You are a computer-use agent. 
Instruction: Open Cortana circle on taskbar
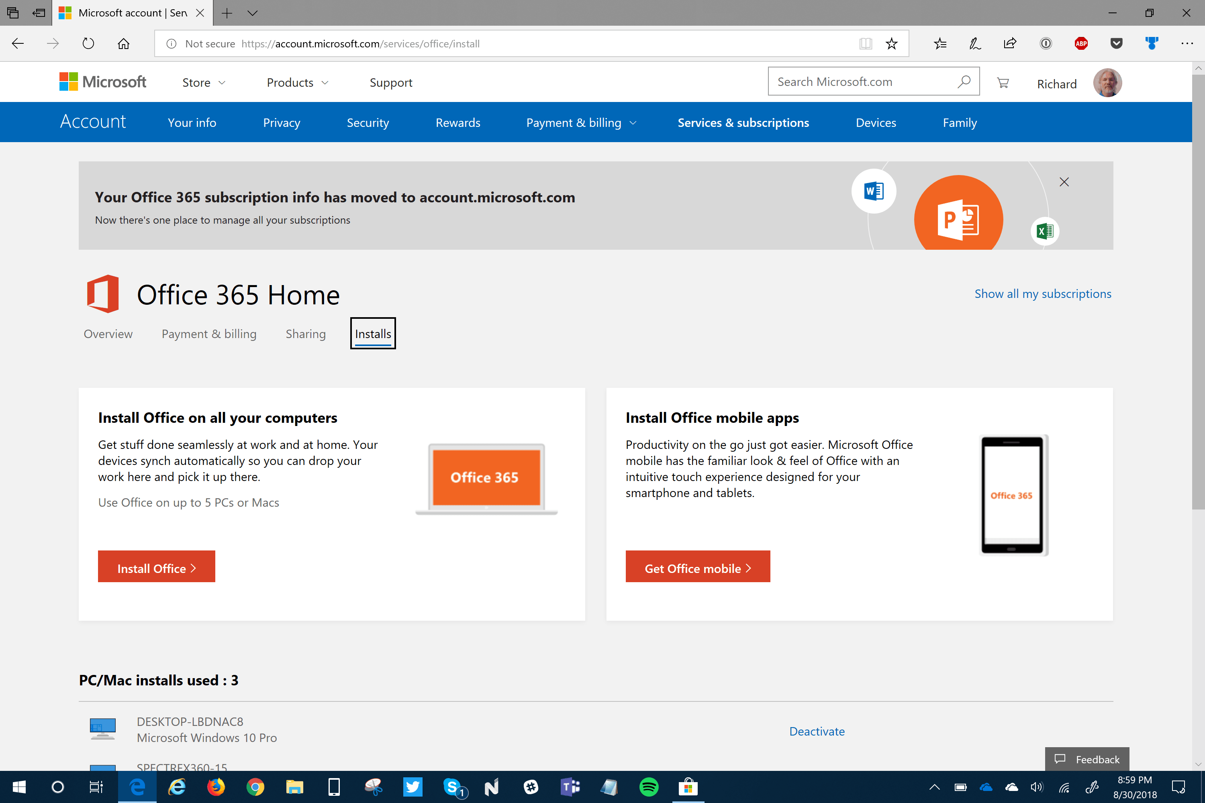(x=58, y=787)
